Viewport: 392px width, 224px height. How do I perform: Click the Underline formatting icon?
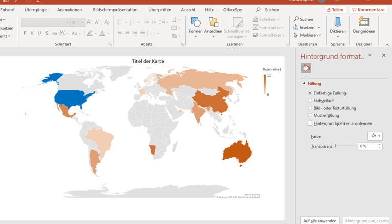click(39, 33)
